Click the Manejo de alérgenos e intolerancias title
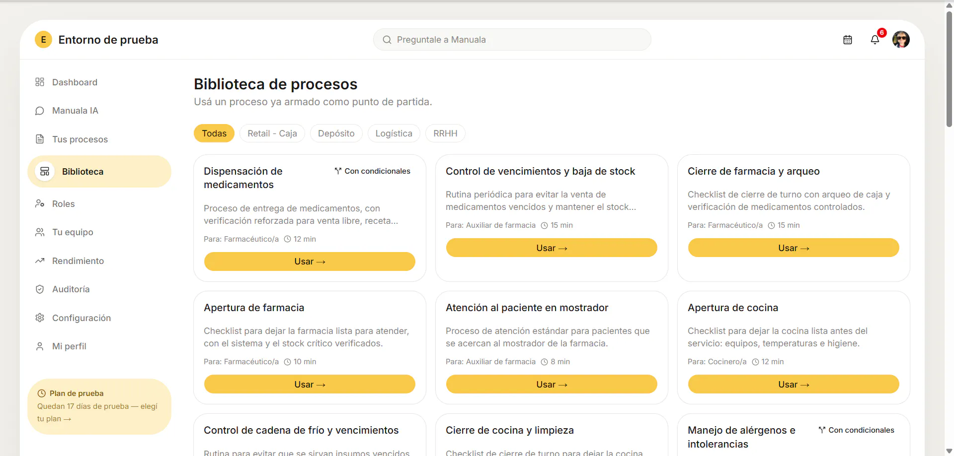 click(x=741, y=437)
